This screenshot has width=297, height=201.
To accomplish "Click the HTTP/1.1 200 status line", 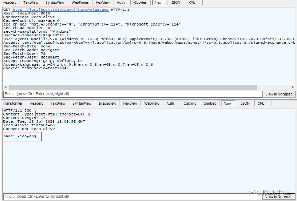I will pyautogui.click(x=17, y=110).
